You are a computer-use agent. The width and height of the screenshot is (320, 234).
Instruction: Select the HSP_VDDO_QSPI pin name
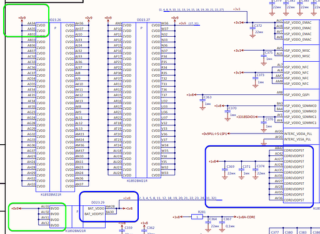click(297, 95)
